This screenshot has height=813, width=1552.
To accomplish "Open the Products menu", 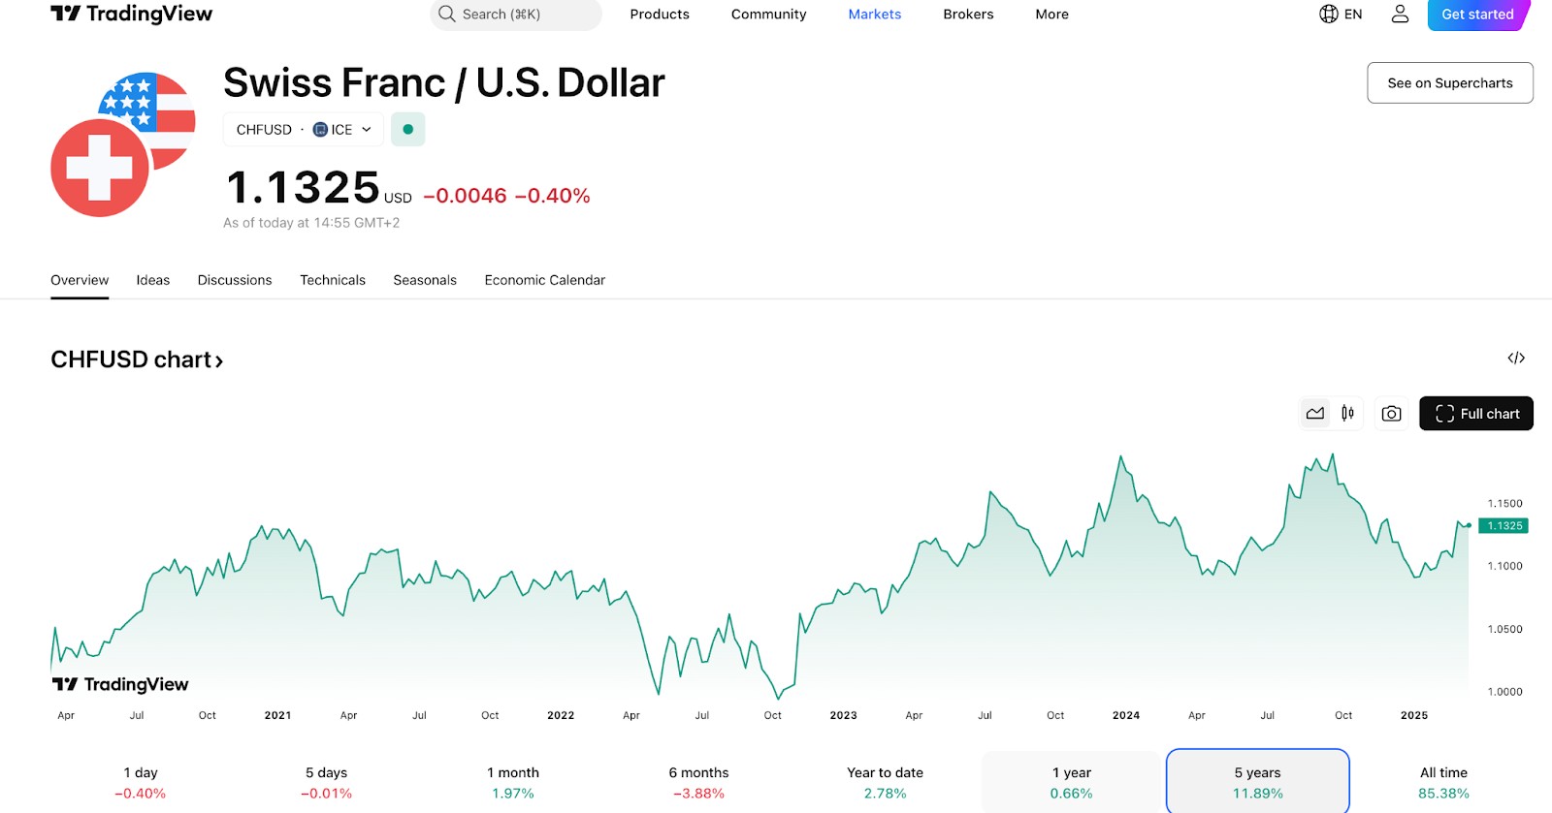I will coord(660,14).
